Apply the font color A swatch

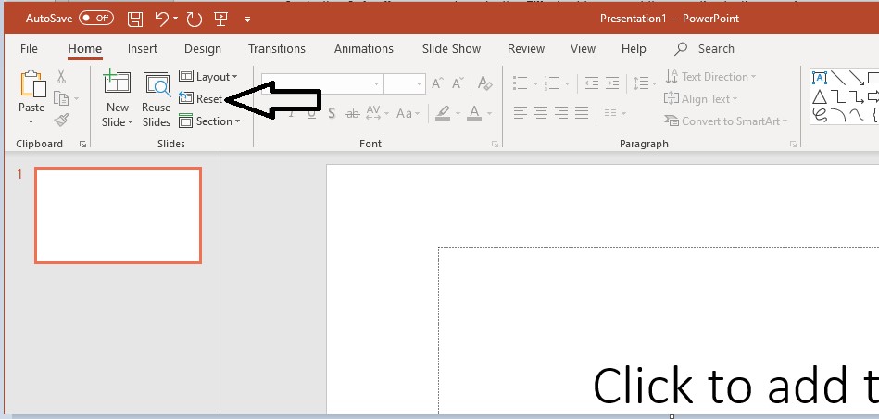coord(474,113)
